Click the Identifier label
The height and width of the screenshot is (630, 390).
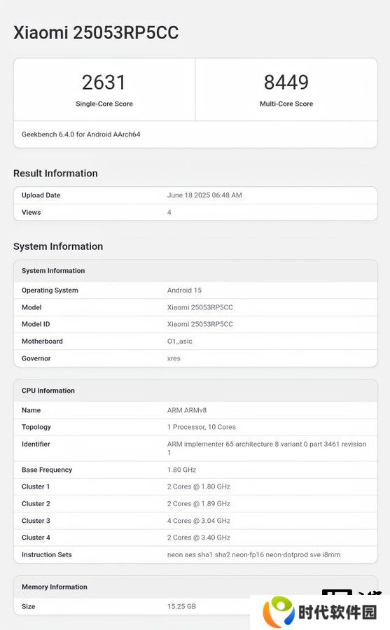[x=36, y=444]
